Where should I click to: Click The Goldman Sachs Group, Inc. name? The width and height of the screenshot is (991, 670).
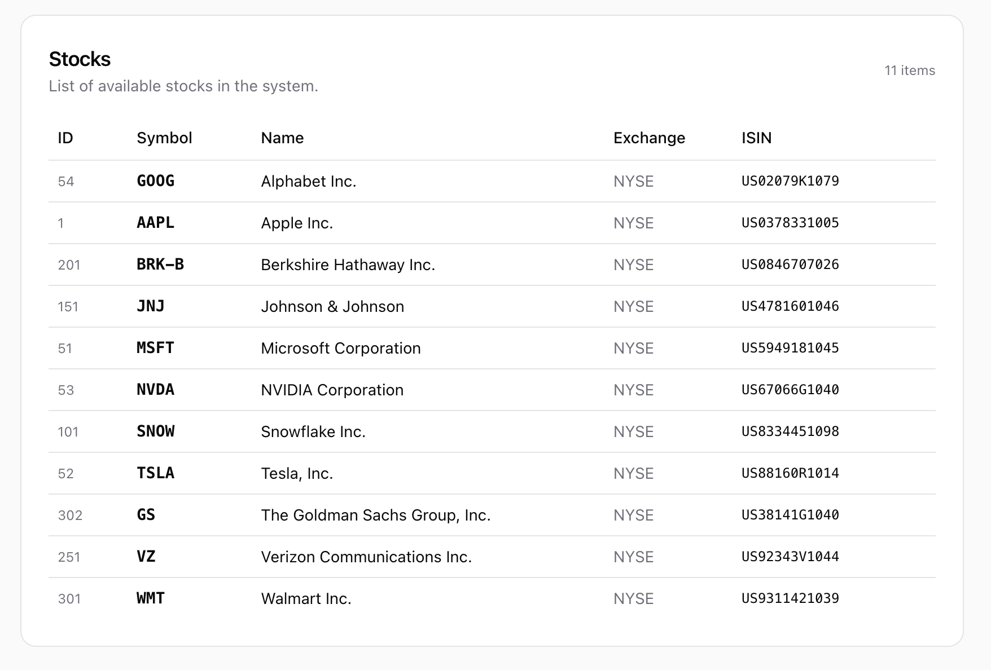376,515
